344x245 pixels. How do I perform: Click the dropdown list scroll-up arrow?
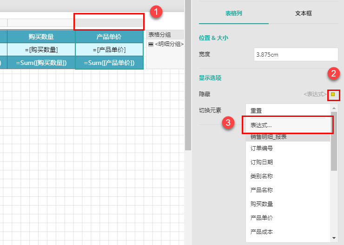click(334, 108)
